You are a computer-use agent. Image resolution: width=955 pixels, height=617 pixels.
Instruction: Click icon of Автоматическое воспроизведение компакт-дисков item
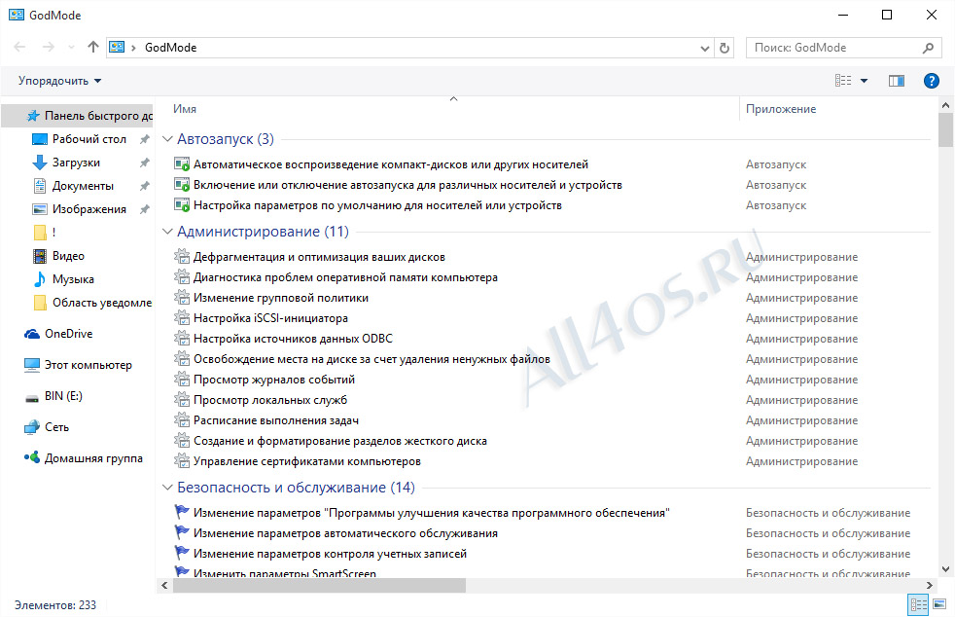click(182, 164)
